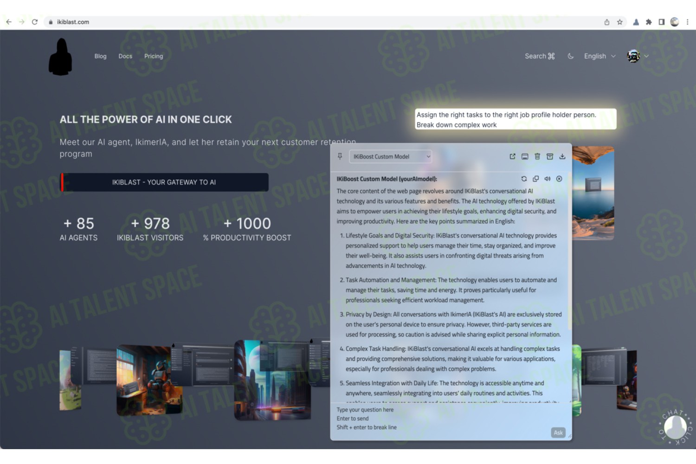This screenshot has width=696, height=464.
Task: Open chat in external window icon
Action: (512, 156)
